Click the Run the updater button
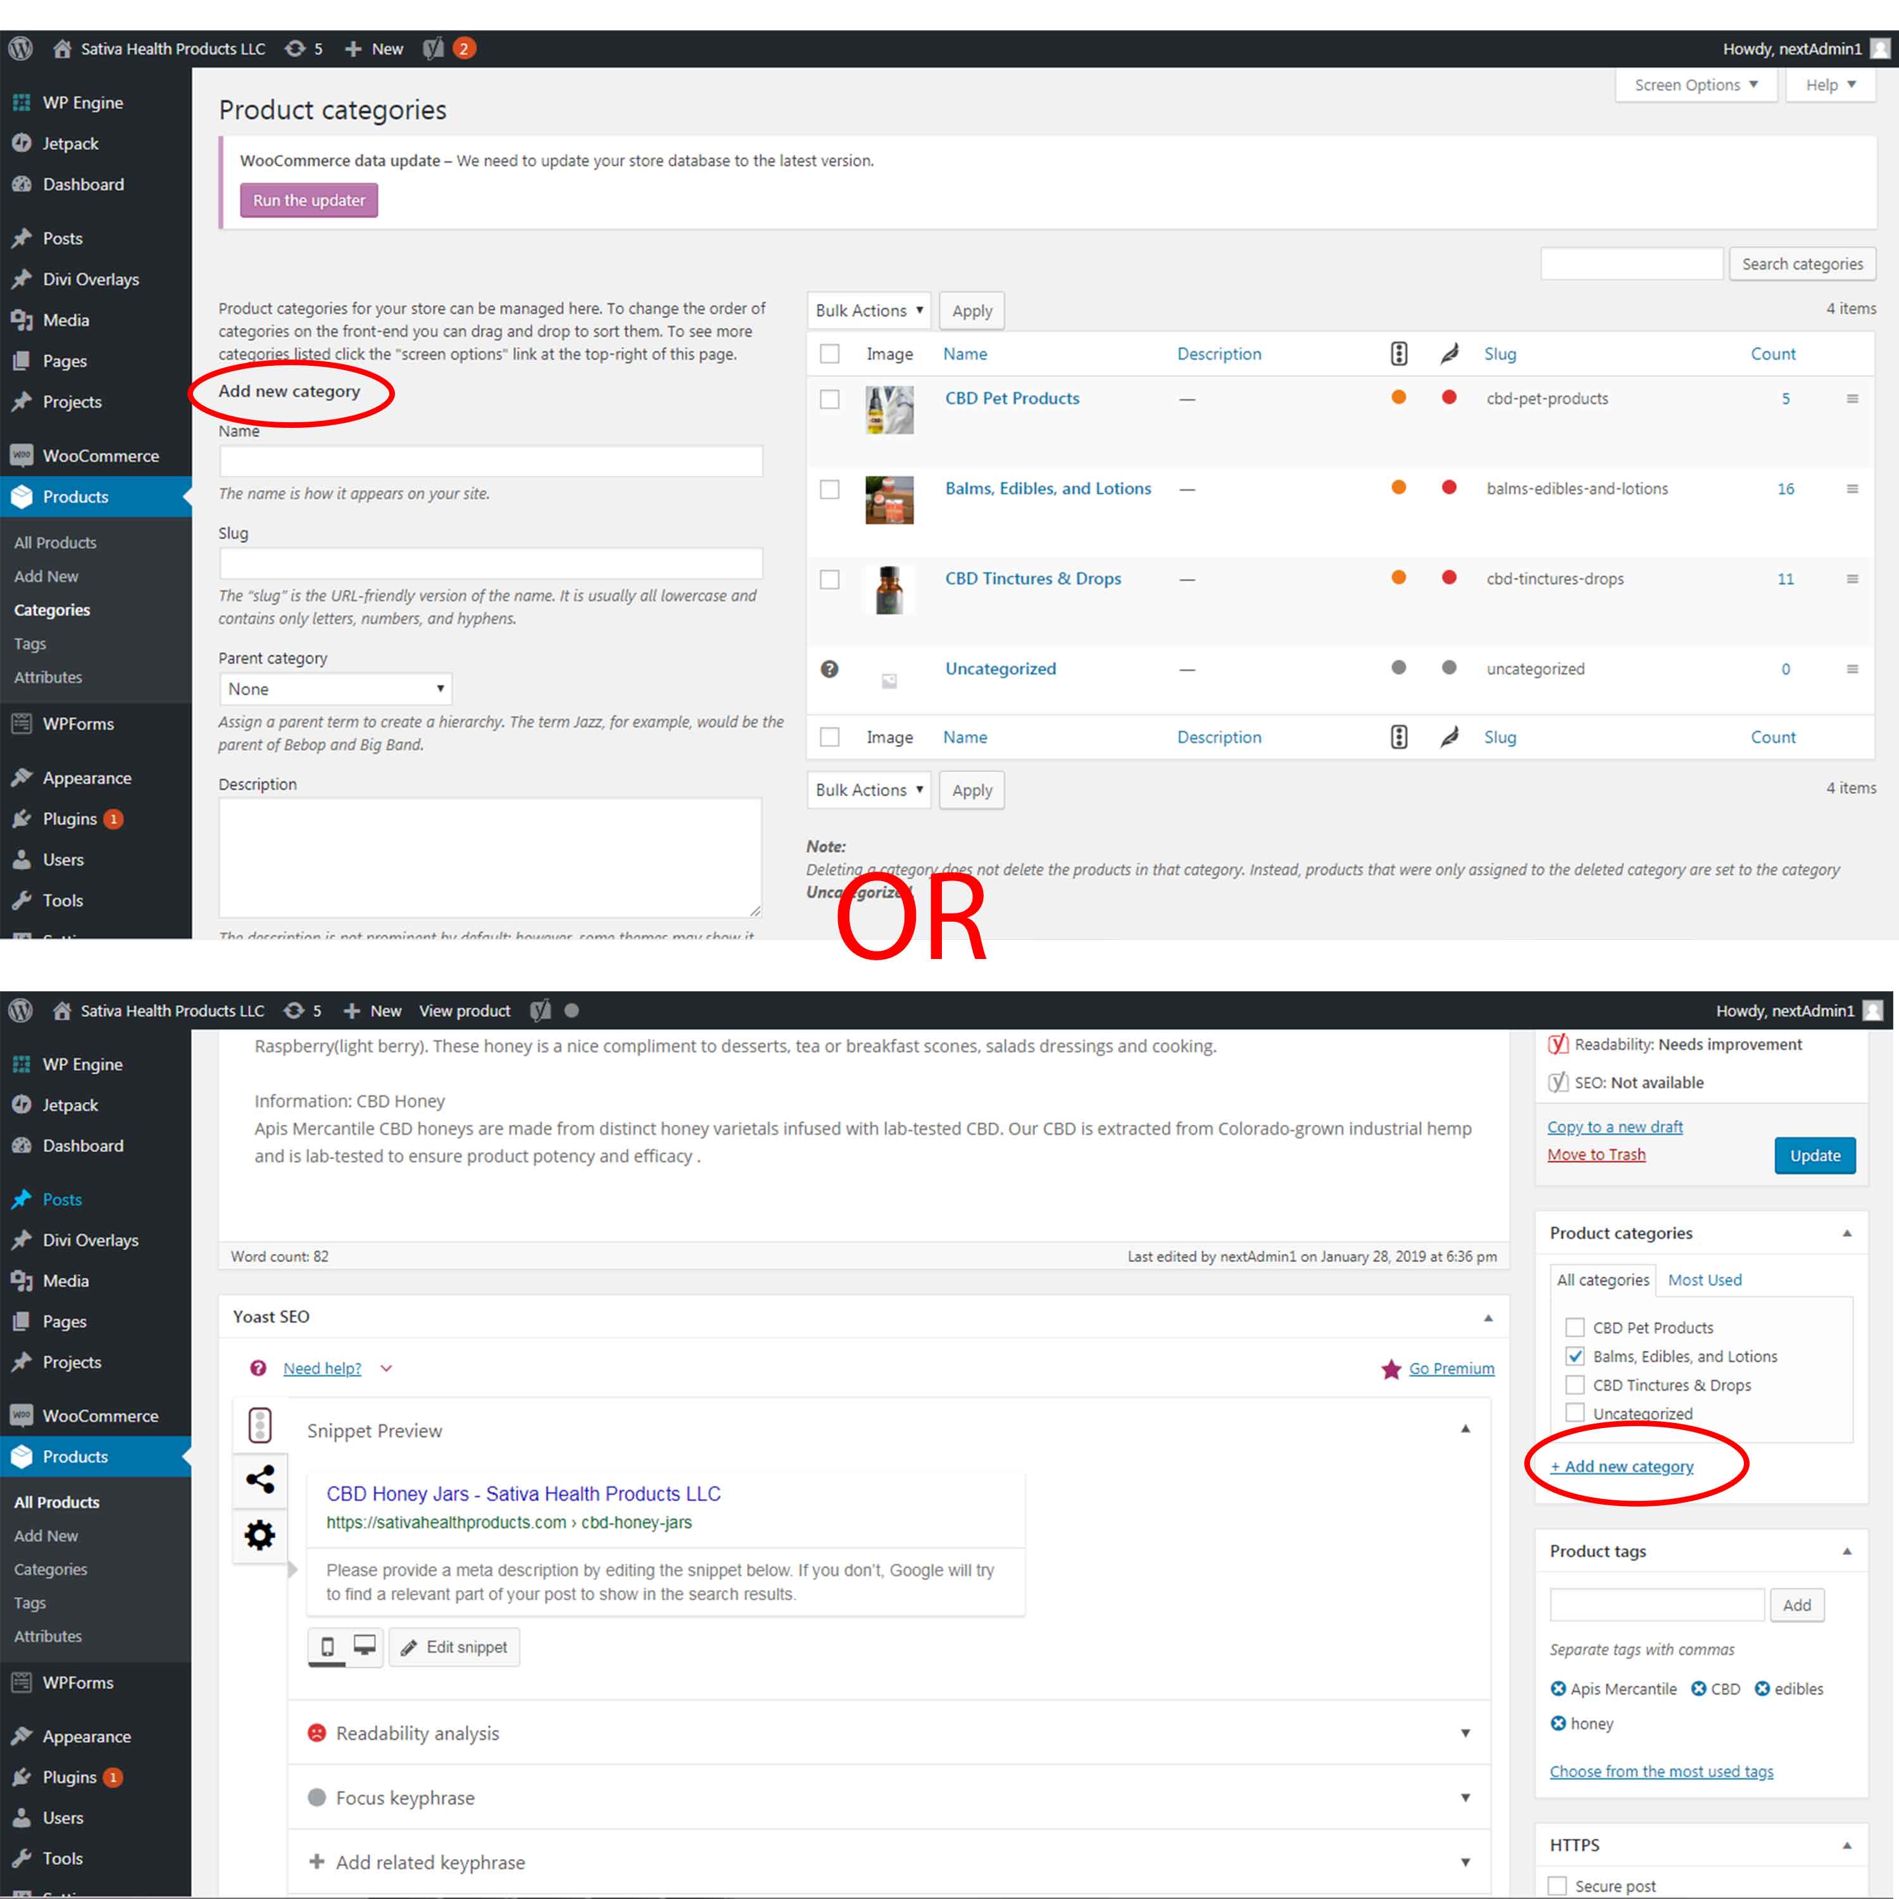 click(x=309, y=201)
